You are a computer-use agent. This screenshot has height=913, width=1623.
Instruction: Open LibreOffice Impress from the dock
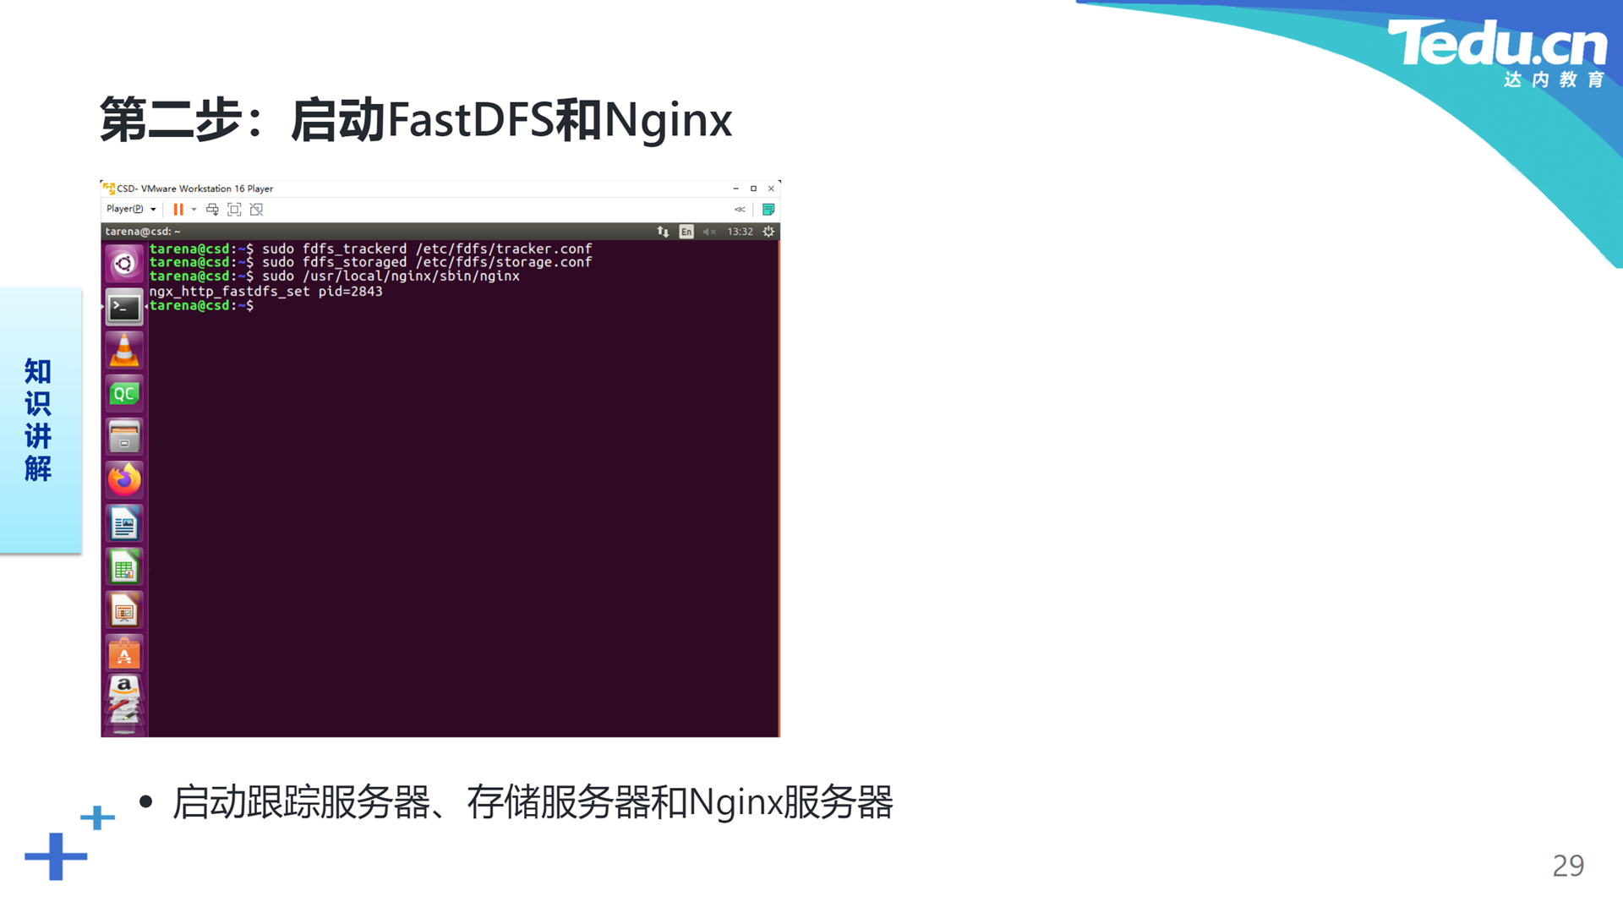(x=124, y=610)
